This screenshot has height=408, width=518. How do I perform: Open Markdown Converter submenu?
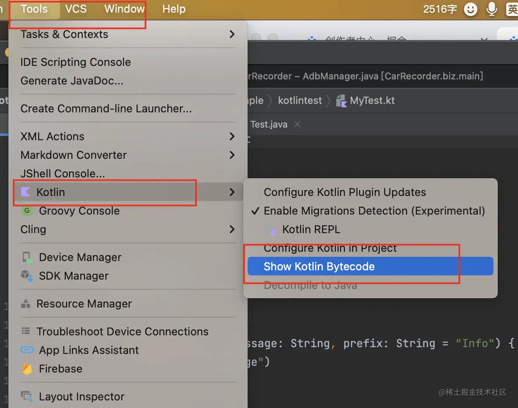[x=128, y=155]
